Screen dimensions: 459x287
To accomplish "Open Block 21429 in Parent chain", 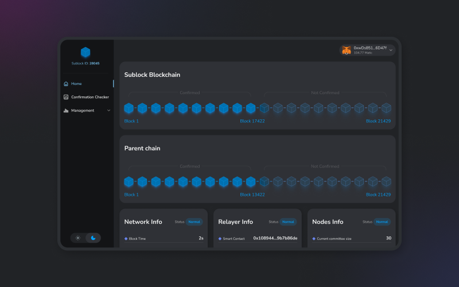I will (378, 195).
